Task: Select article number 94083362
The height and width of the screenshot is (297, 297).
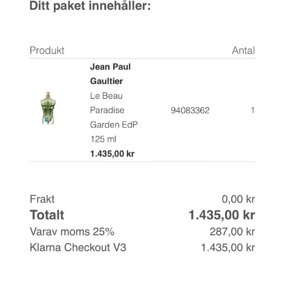Action: coord(190,110)
